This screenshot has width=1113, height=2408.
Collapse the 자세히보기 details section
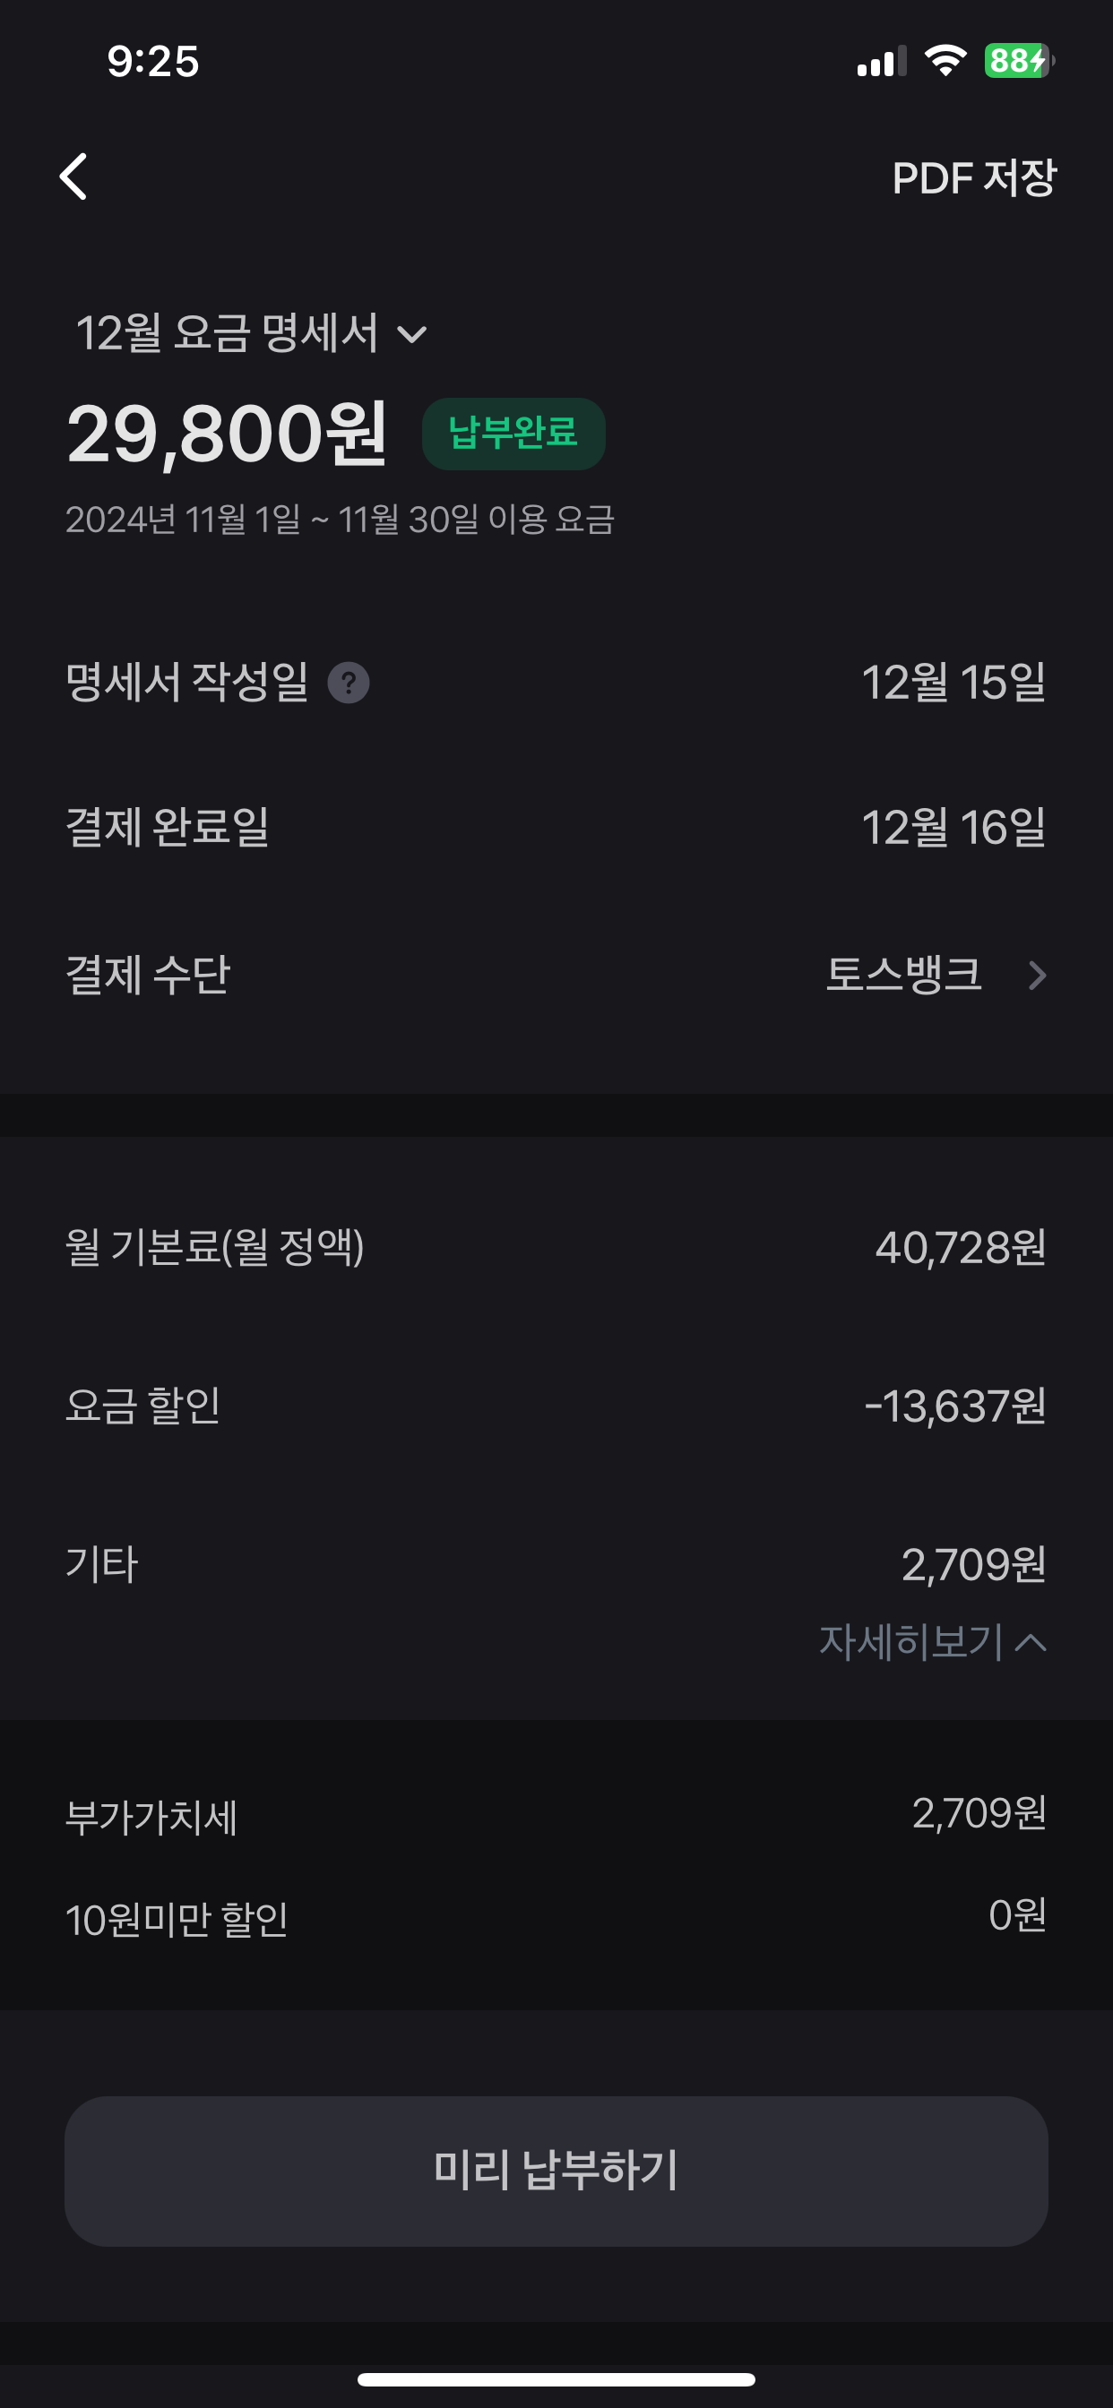932,1641
